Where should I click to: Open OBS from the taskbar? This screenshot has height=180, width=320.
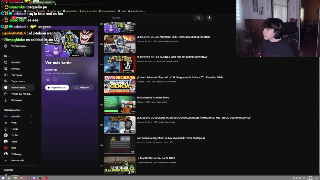coord(40,178)
